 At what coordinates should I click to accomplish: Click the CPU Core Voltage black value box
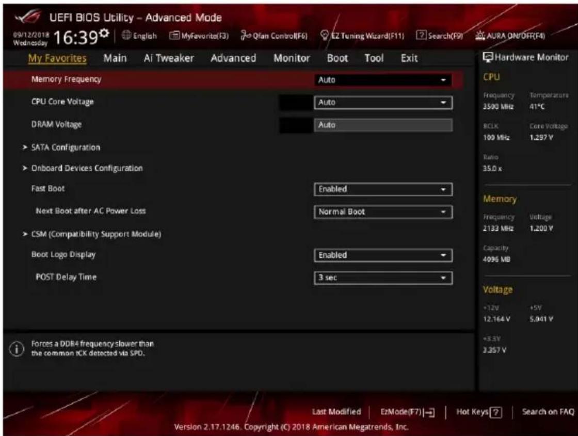click(x=296, y=103)
